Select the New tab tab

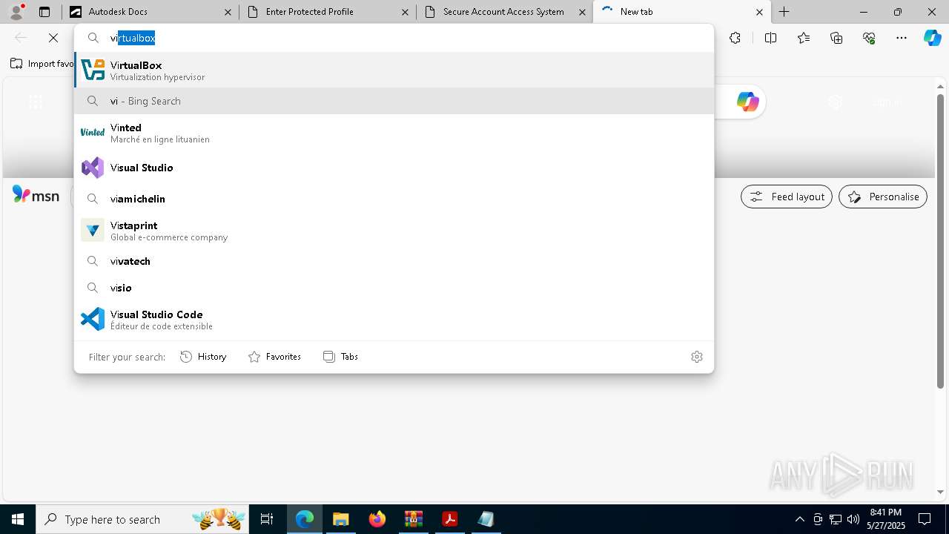pyautogui.click(x=681, y=12)
